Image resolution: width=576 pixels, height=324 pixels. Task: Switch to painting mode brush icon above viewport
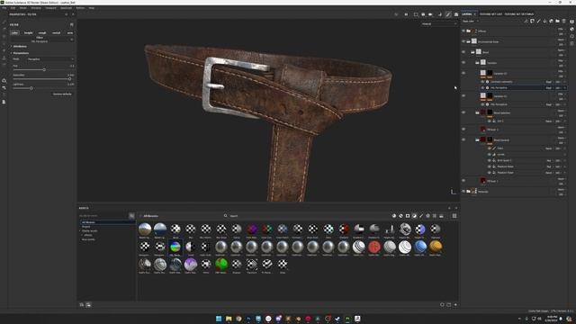click(x=448, y=14)
